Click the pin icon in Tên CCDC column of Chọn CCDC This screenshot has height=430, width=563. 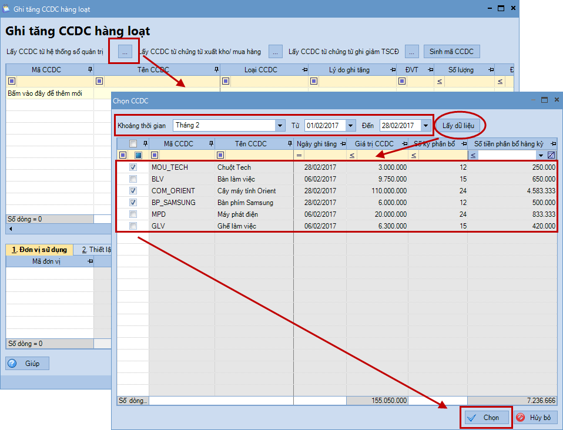(289, 144)
